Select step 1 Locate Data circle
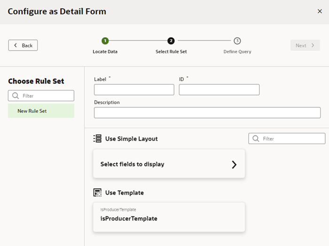This screenshot has width=329, height=246. pos(105,41)
